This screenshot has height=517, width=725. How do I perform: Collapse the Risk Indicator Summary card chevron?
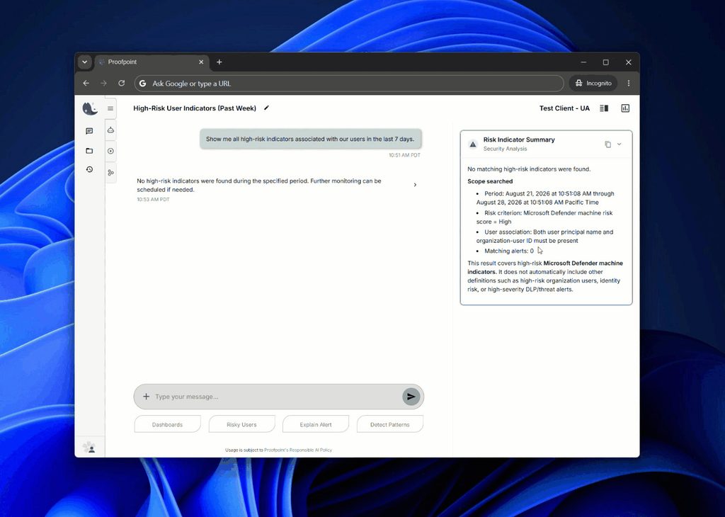pos(619,144)
